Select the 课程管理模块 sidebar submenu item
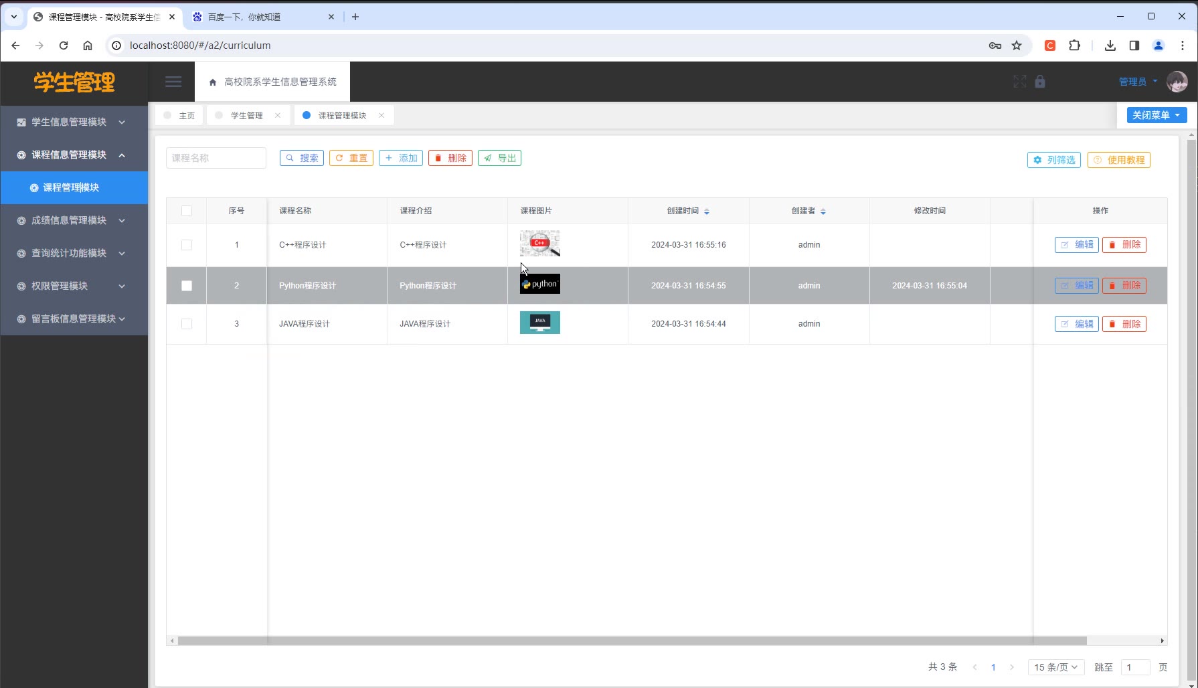The image size is (1198, 688). 74,187
